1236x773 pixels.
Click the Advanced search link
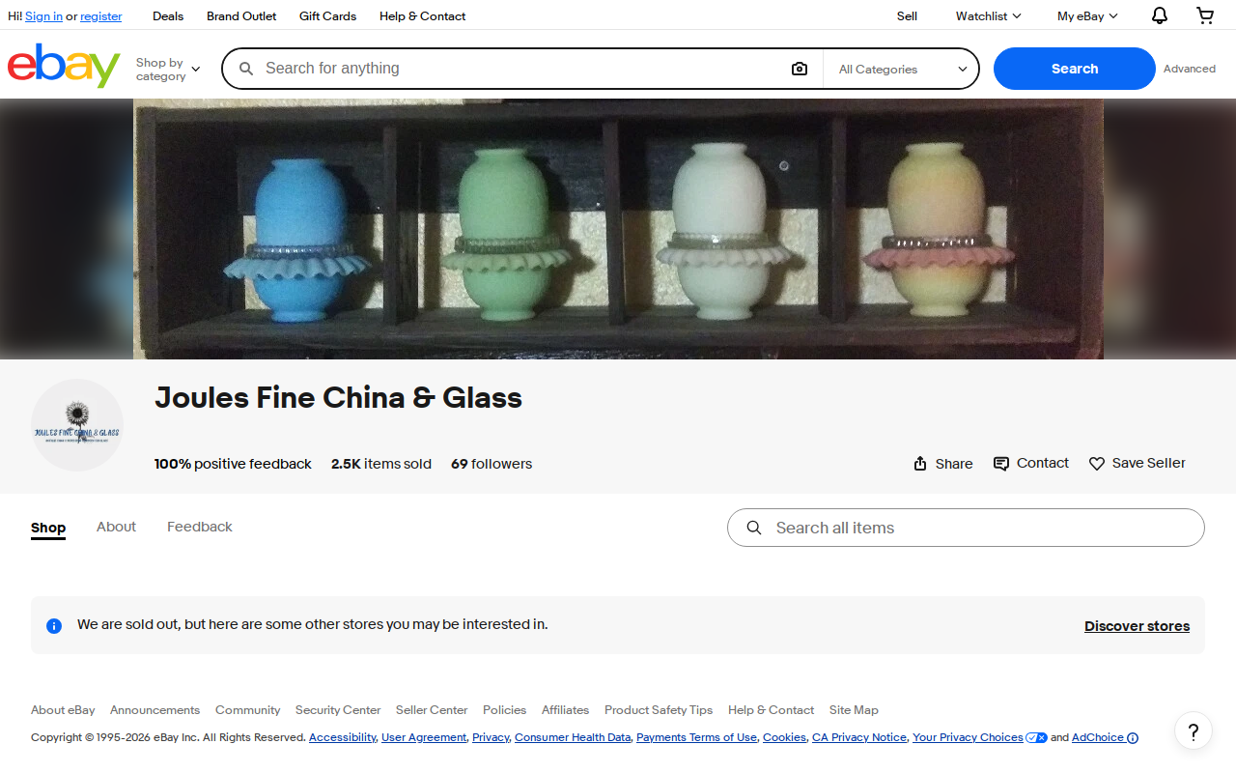pos(1190,69)
